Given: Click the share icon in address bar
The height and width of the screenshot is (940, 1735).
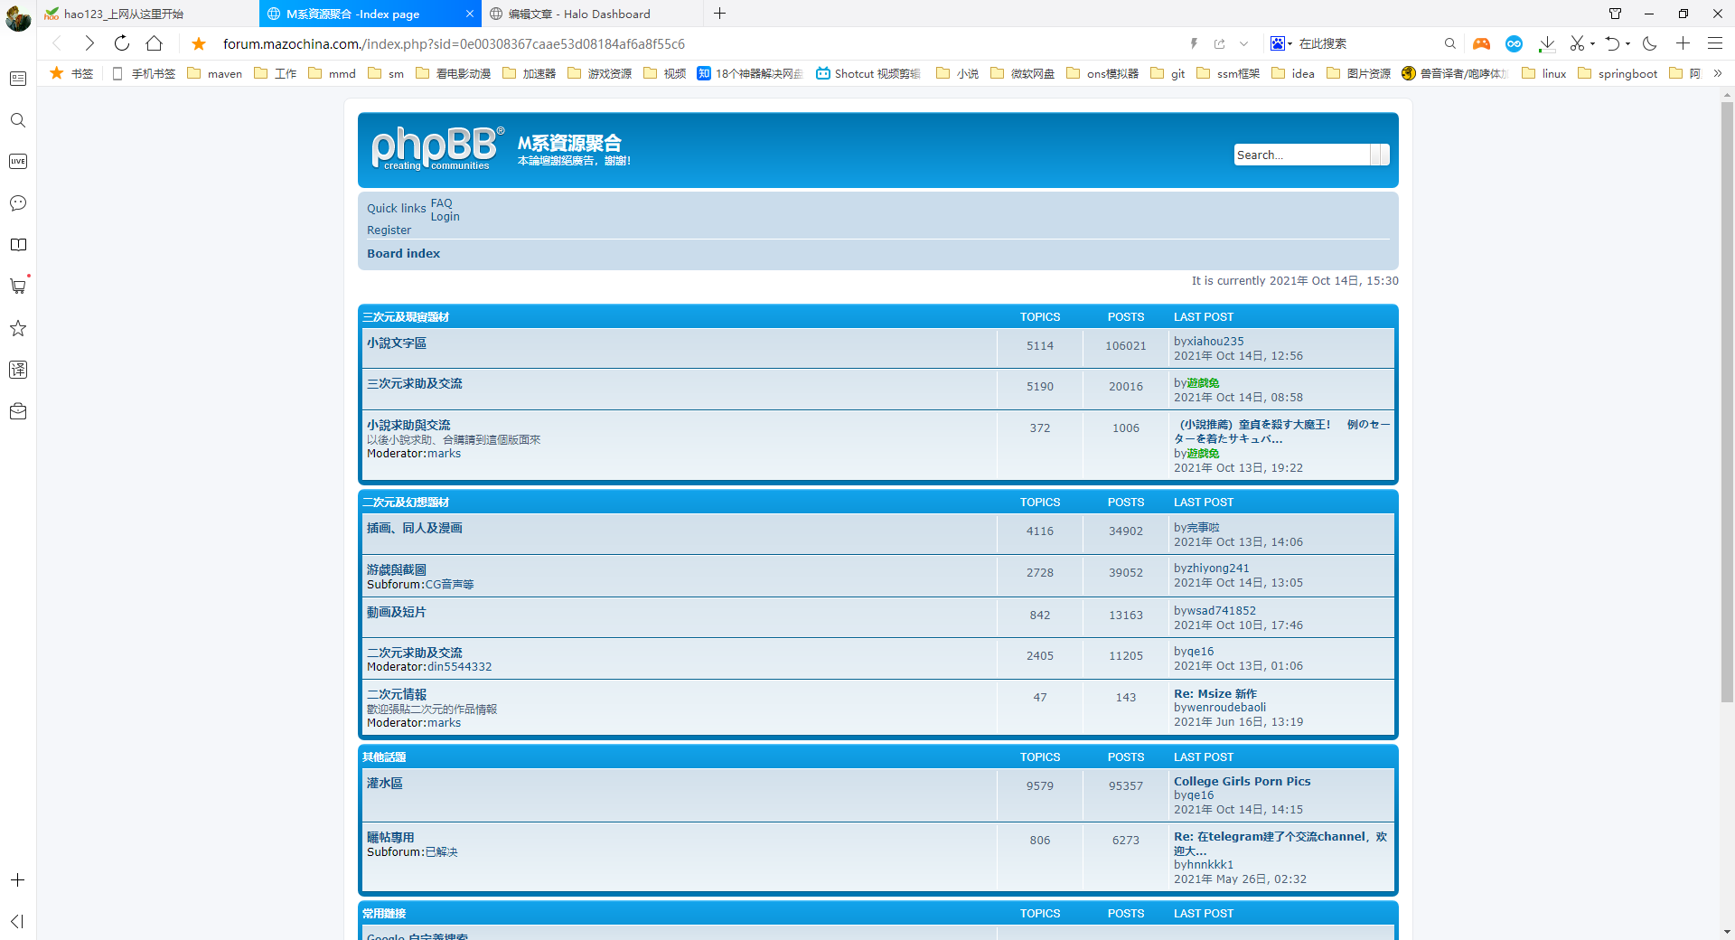Looking at the screenshot, I should click(x=1219, y=43).
